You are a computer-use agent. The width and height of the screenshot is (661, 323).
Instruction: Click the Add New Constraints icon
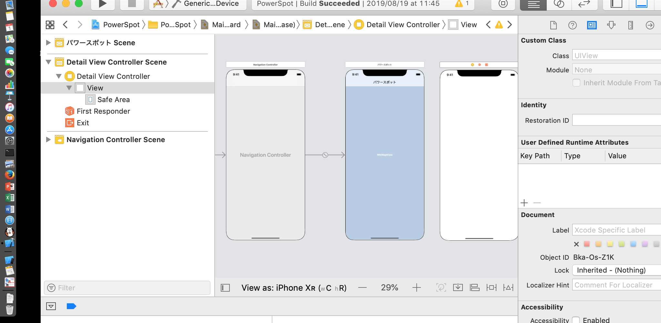pos(491,287)
